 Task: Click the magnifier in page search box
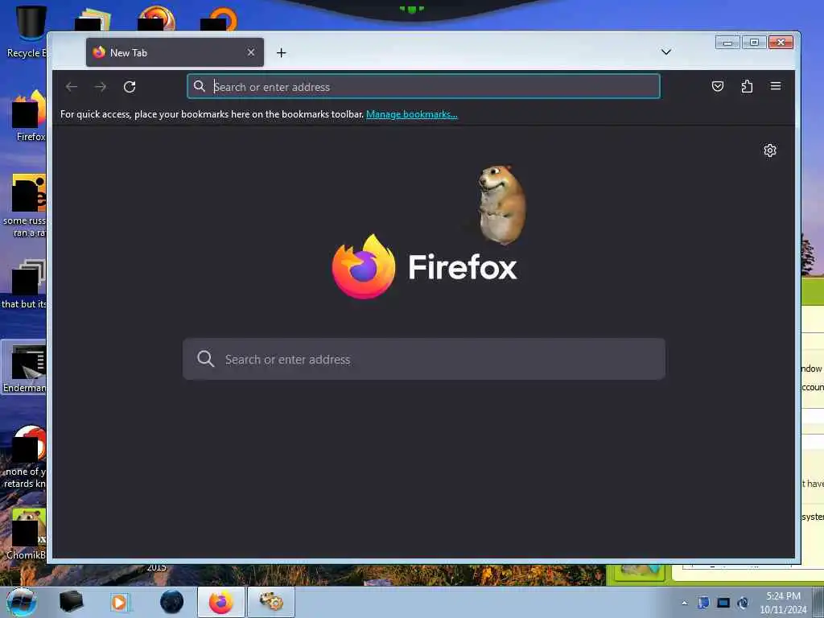[x=205, y=359]
